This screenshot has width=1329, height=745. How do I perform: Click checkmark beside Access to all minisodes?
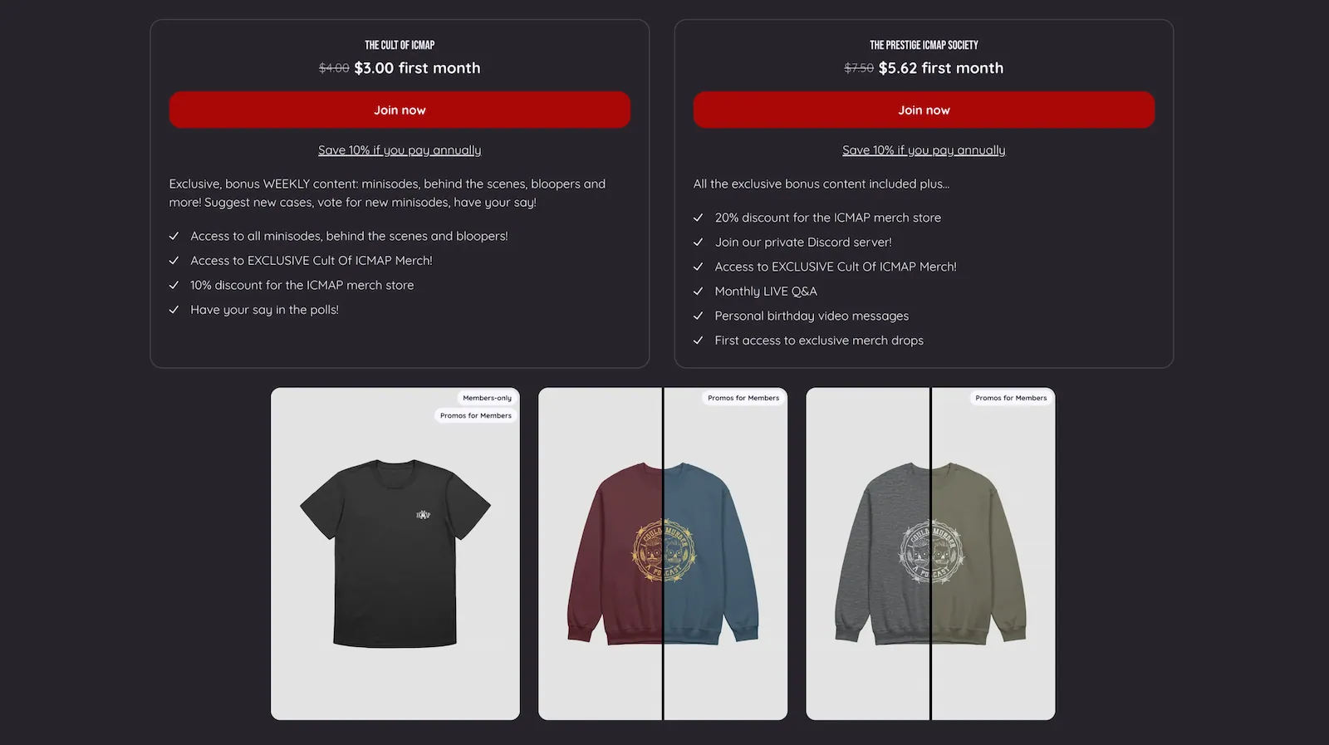point(174,236)
